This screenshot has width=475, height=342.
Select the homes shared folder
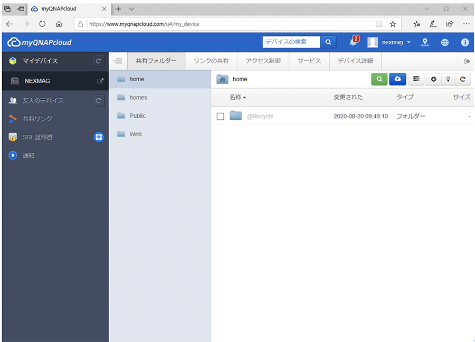(x=160, y=98)
